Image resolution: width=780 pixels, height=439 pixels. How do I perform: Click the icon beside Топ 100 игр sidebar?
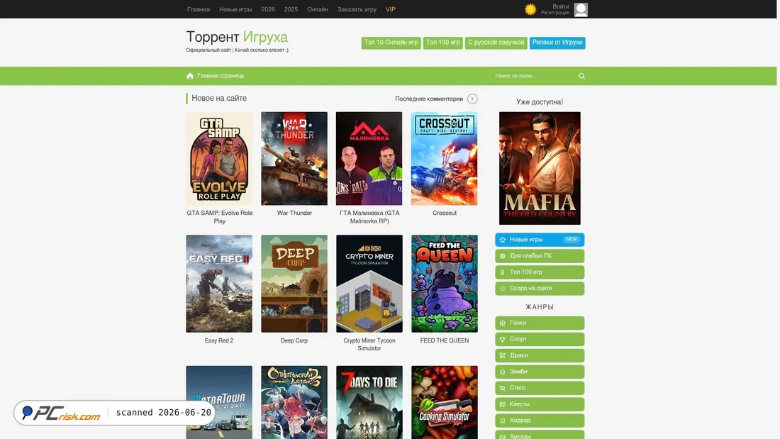(503, 272)
